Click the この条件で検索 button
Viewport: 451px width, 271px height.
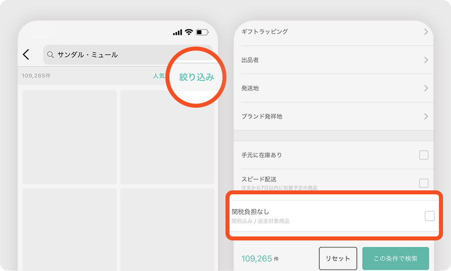point(395,258)
